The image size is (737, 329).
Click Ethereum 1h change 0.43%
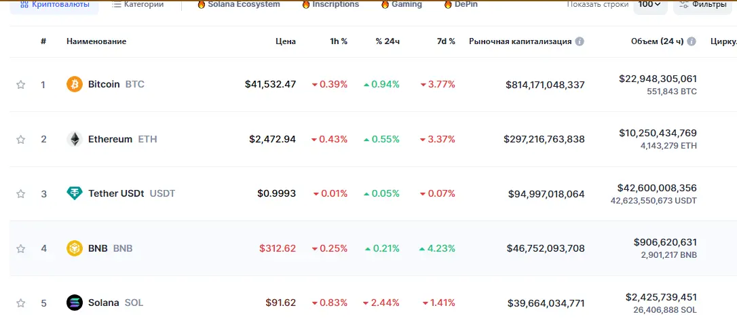(330, 139)
